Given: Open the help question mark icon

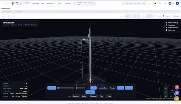Looking at the screenshot, I should (x=150, y=3).
